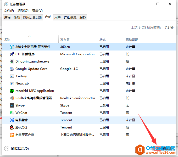Image resolution: width=178 pixels, height=157 pixels.
Task: Switch to the 性能 tab
Action: (17, 17)
